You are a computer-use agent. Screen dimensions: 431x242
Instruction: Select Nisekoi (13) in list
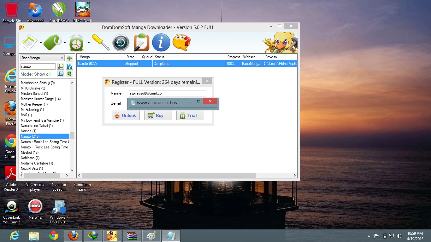(x=45, y=153)
